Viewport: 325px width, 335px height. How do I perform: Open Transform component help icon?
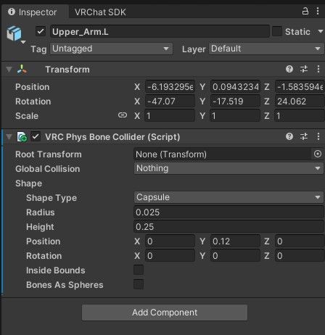(289, 69)
